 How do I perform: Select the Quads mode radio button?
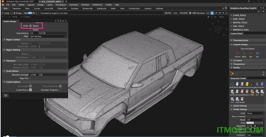coord(30,30)
